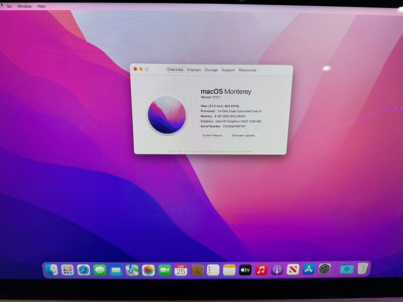
Task: Open the Help menu
Action: click(x=42, y=6)
